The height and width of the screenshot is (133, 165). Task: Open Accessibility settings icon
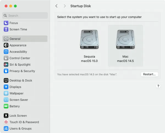pos(6,52)
